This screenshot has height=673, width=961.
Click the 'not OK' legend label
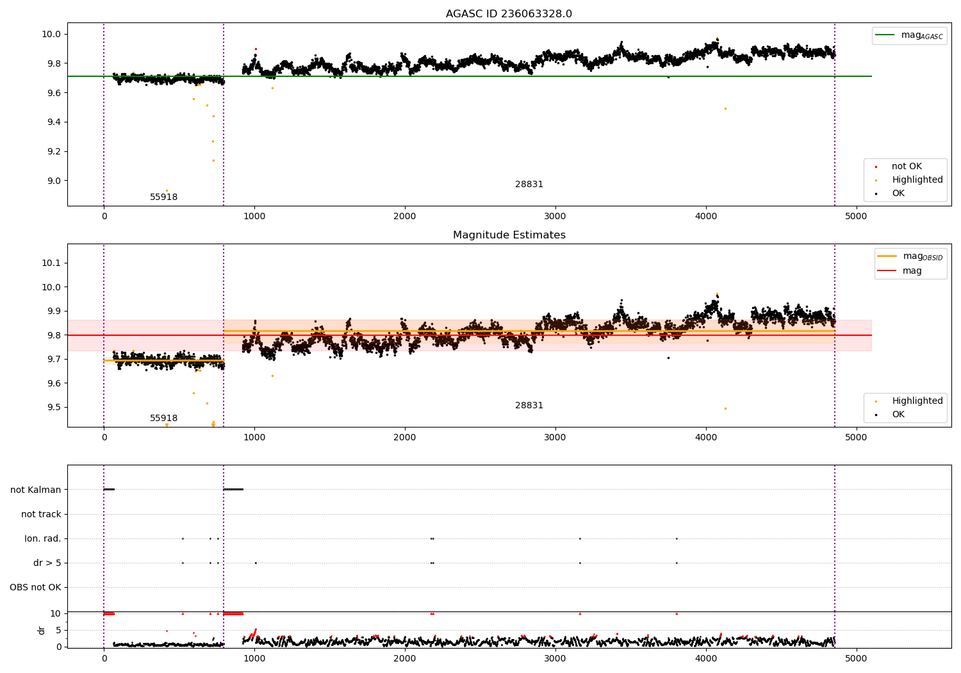tap(907, 167)
